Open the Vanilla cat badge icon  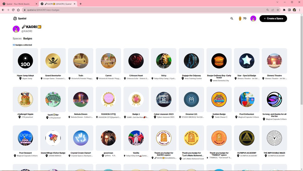click(136, 138)
